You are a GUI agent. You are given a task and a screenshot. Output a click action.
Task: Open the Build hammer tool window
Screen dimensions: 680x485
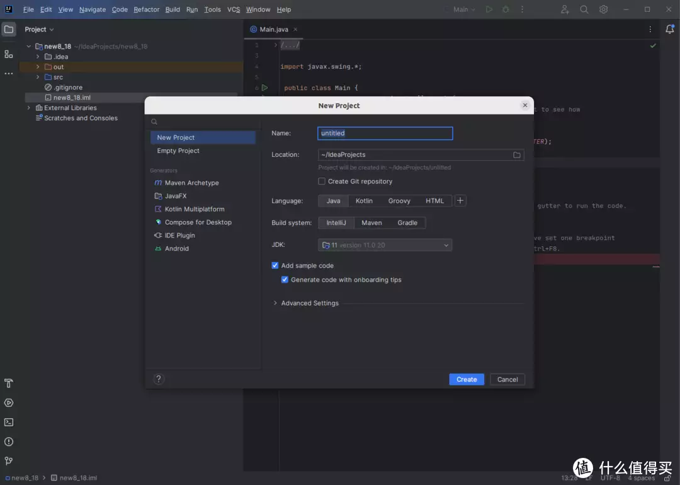click(x=9, y=383)
